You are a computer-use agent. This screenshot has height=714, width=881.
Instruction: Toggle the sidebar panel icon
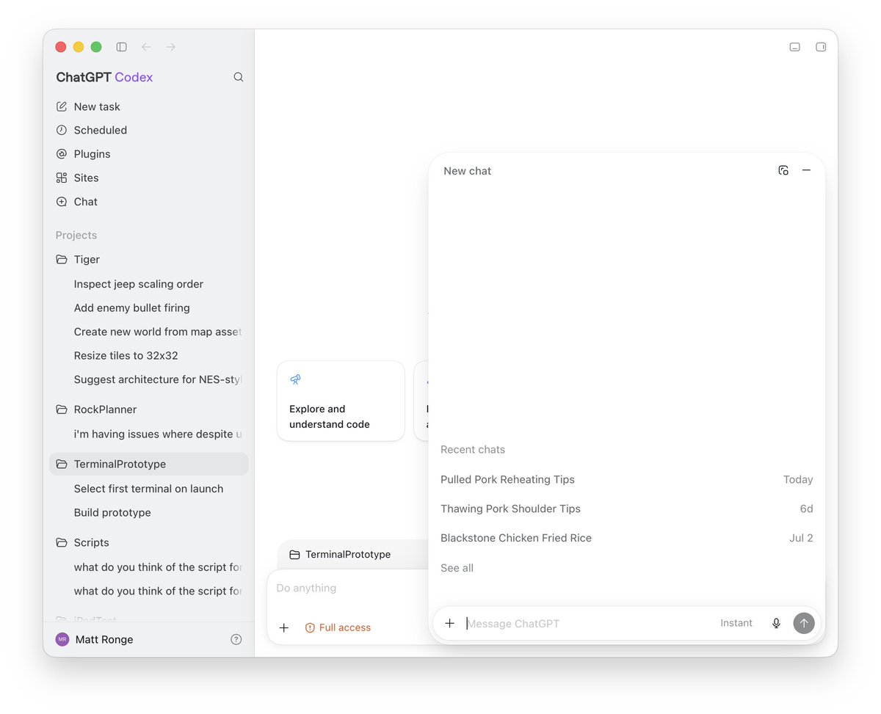coord(122,47)
